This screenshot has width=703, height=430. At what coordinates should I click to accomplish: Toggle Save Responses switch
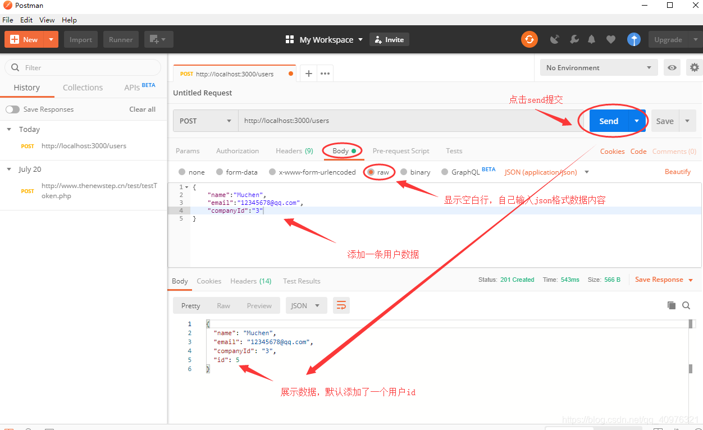[12, 109]
